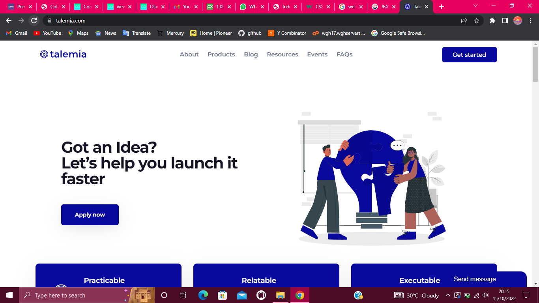
Task: Open YouTube from the bookmarks bar
Action: (x=47, y=33)
